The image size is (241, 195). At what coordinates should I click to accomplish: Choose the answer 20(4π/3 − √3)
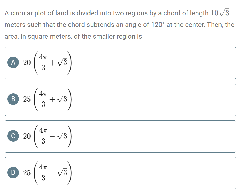coord(120,137)
